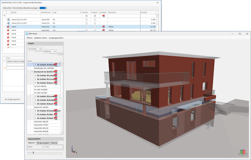The height and width of the screenshot is (160, 251).
Task: Toggle visibility icon of the IfcColumn group
Action: pyautogui.click(x=56, y=76)
